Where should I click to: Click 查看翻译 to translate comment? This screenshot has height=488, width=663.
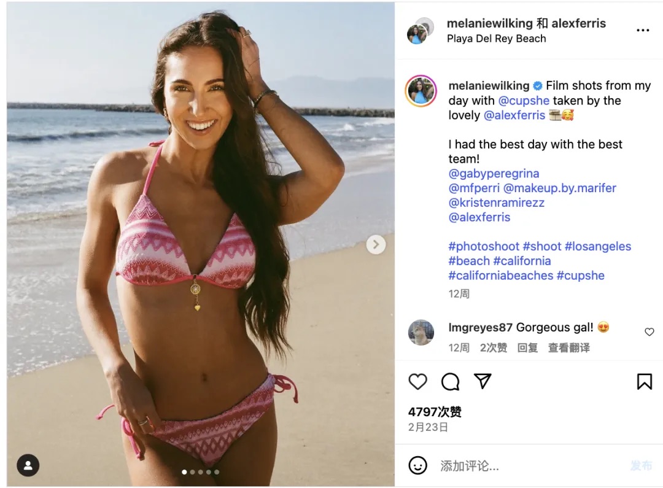coord(568,347)
